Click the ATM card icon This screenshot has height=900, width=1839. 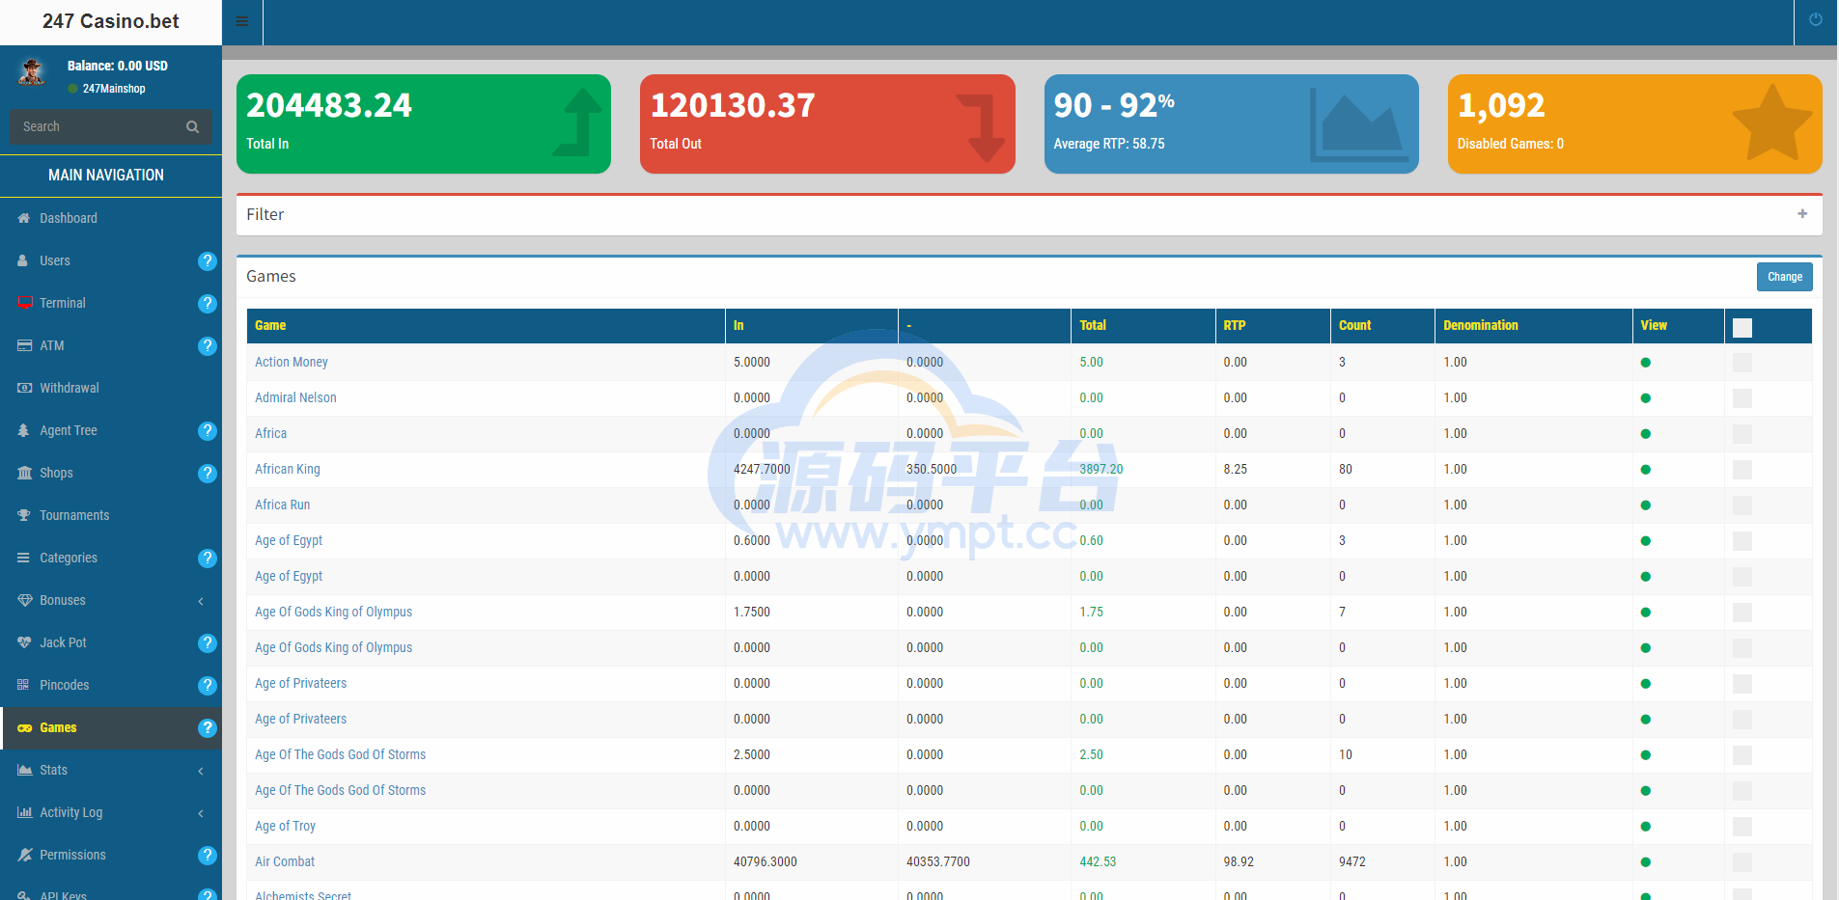point(25,345)
